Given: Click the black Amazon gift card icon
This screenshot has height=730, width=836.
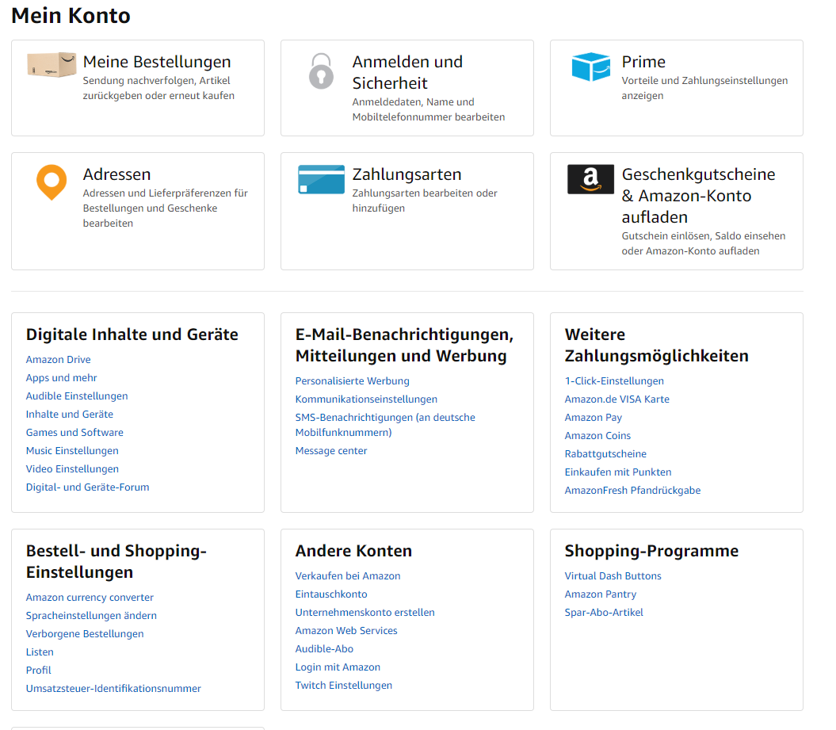Looking at the screenshot, I should (590, 179).
